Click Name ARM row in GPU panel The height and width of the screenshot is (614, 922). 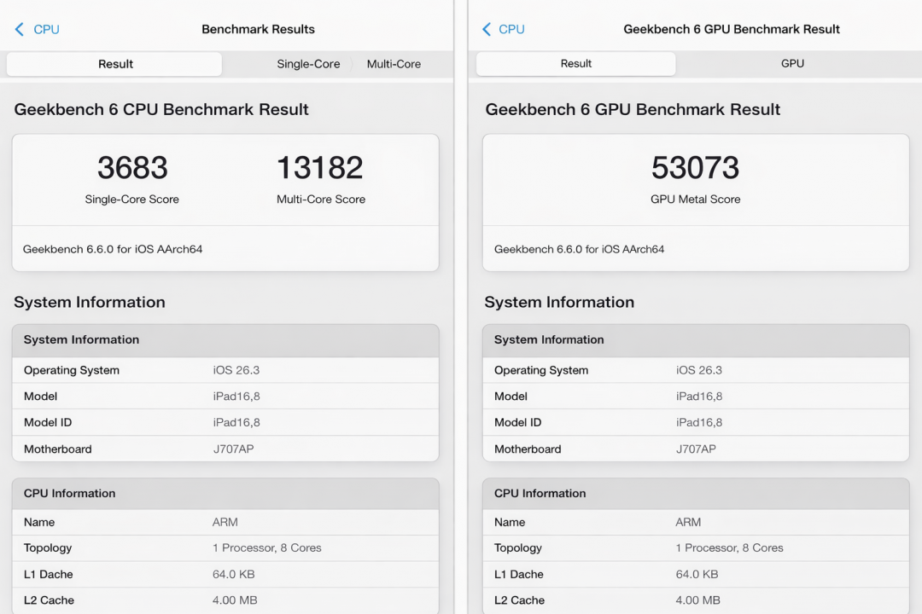[x=696, y=522]
